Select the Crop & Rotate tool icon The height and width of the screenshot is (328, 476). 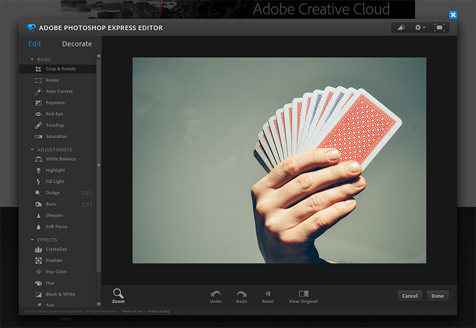(x=38, y=69)
